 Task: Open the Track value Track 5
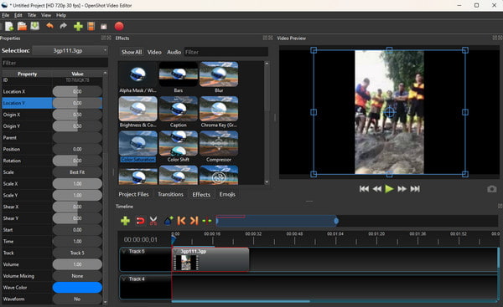tap(77, 253)
